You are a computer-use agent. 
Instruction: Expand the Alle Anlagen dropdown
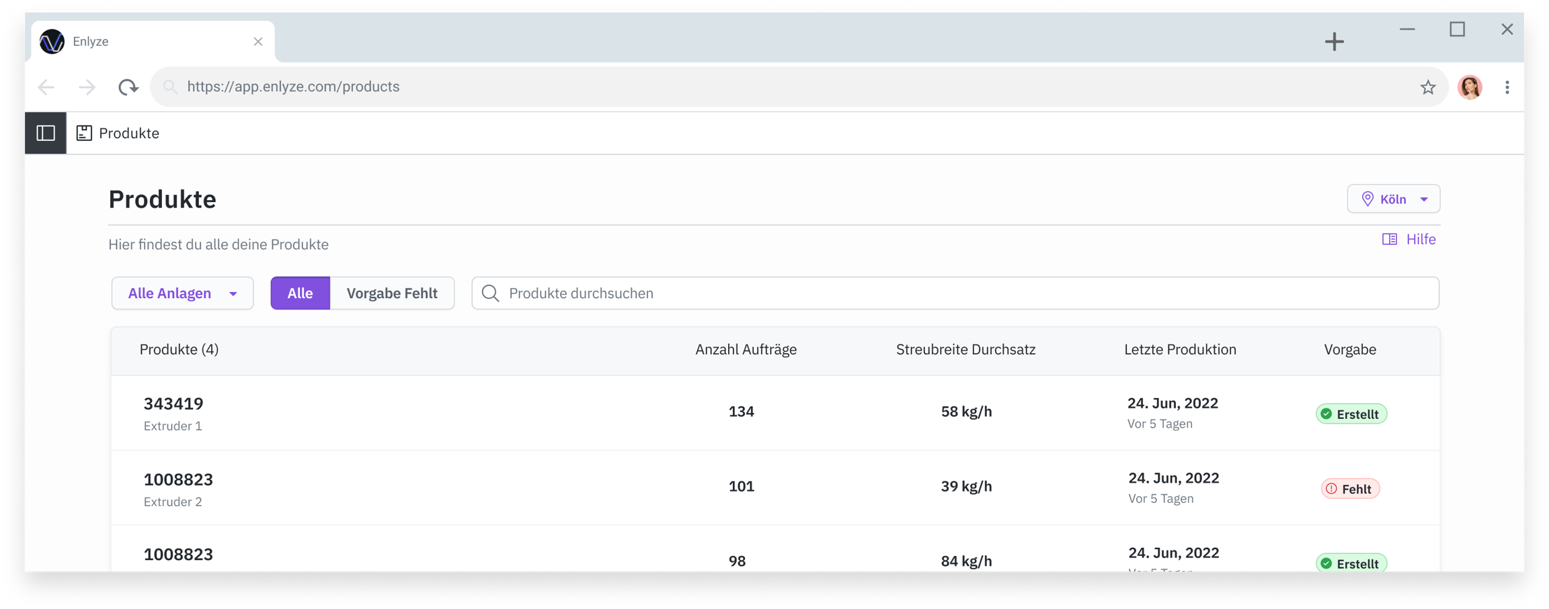(x=182, y=293)
